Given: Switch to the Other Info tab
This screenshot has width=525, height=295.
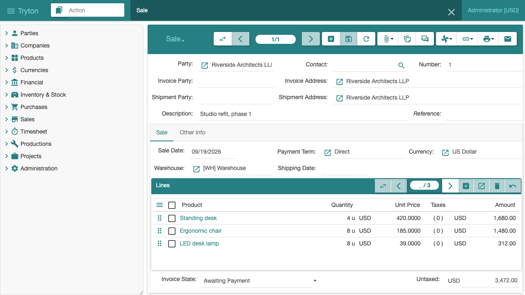Looking at the screenshot, I should click(x=192, y=132).
